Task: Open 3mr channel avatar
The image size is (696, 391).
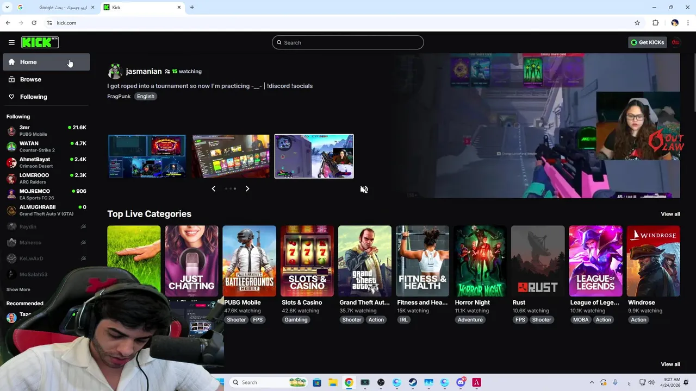Action: (x=11, y=131)
